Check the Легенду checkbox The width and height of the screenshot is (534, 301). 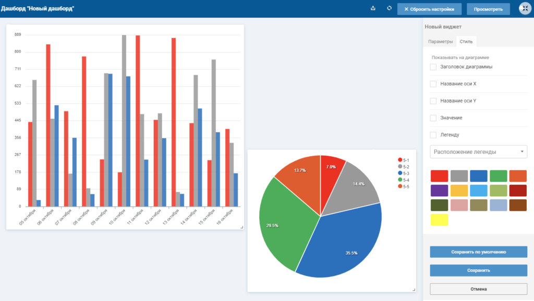(433, 135)
